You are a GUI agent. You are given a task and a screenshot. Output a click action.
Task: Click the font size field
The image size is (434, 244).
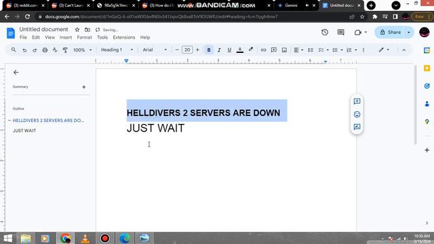pyautogui.click(x=187, y=49)
